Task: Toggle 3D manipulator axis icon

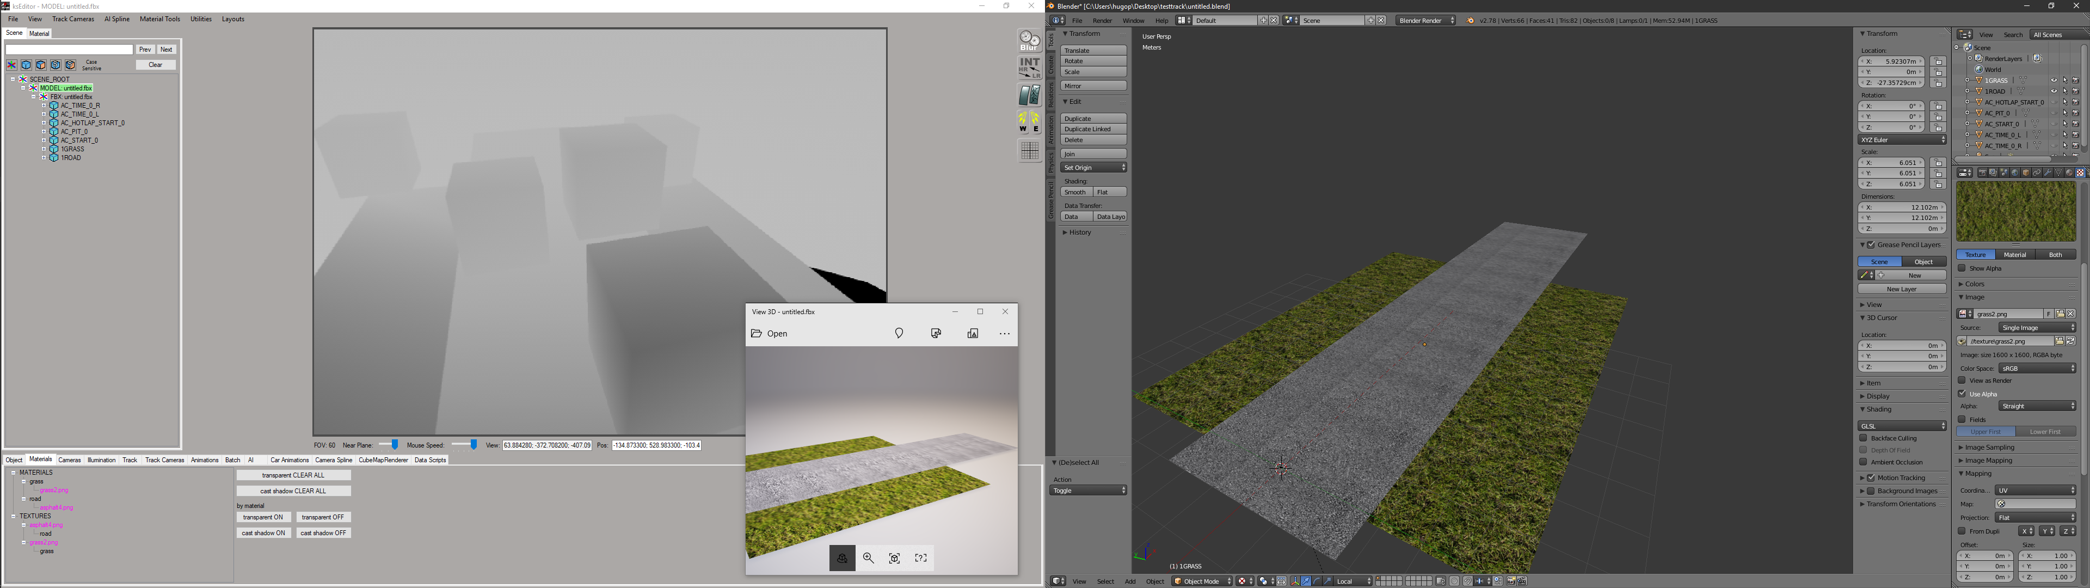Action: click(1296, 581)
